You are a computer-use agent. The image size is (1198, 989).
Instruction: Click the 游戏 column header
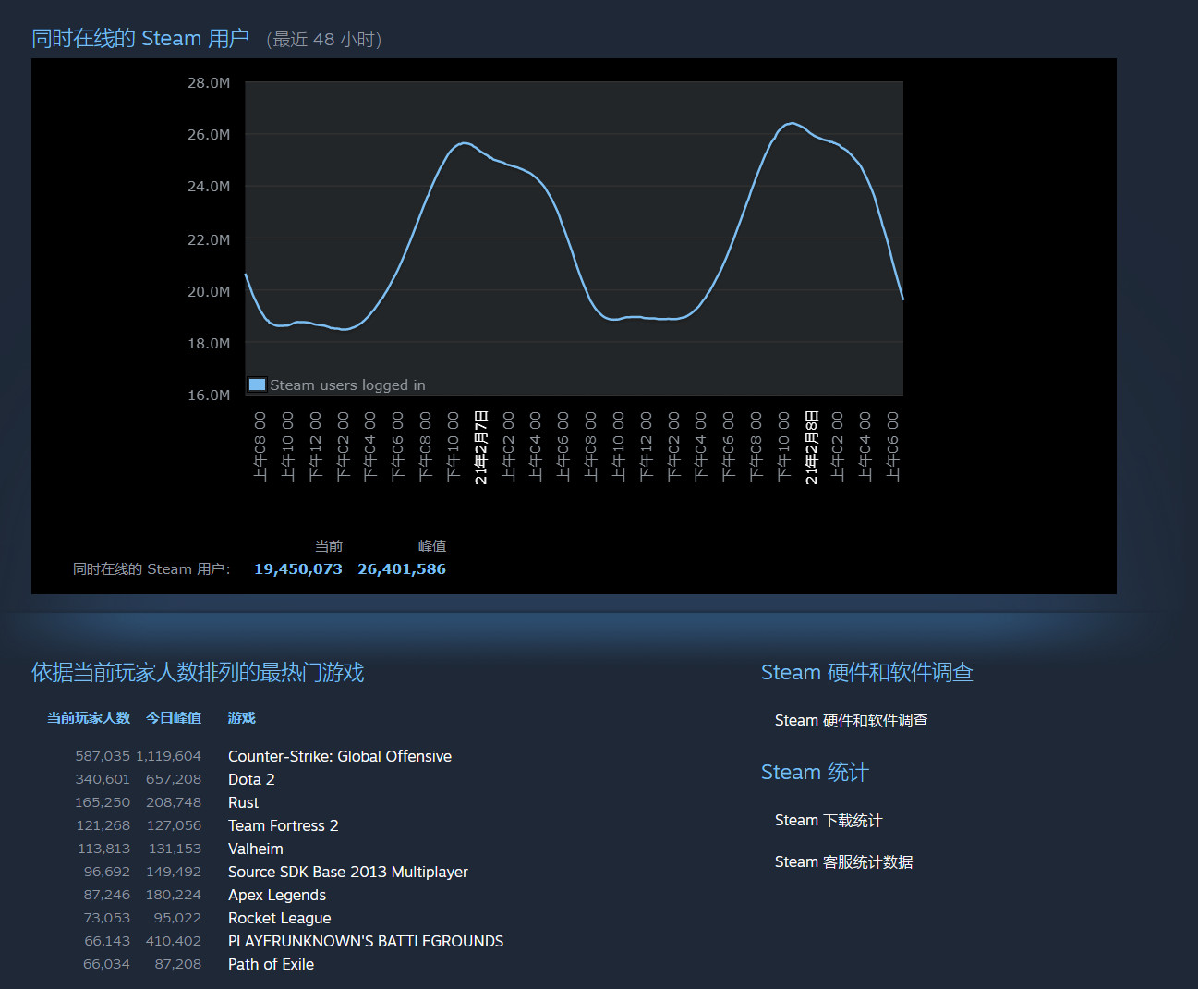tap(242, 717)
